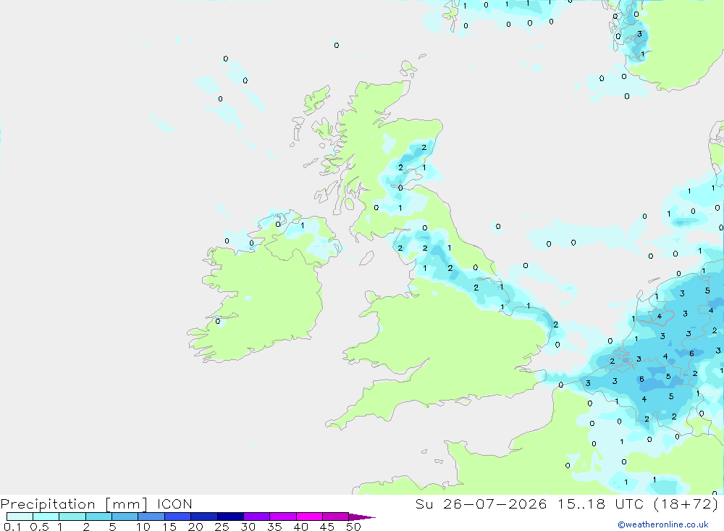Click the 25–30 mm navy legend swatch
The height and width of the screenshot is (531, 724).
coord(230,517)
